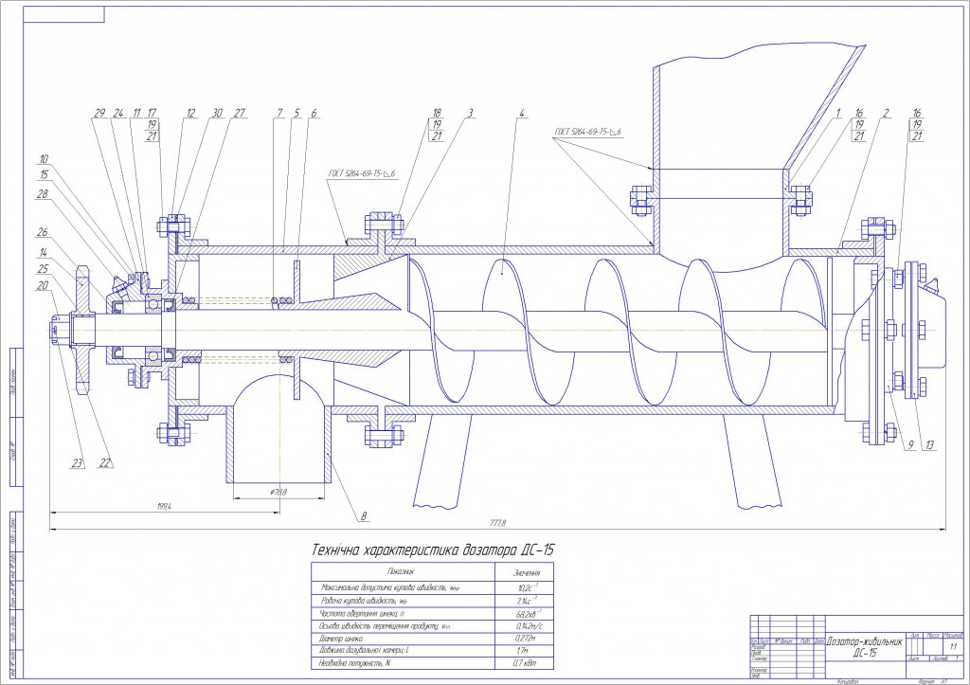Click the value 10,2c⁻¹ in the table
The width and height of the screenshot is (970, 685).
(x=528, y=587)
